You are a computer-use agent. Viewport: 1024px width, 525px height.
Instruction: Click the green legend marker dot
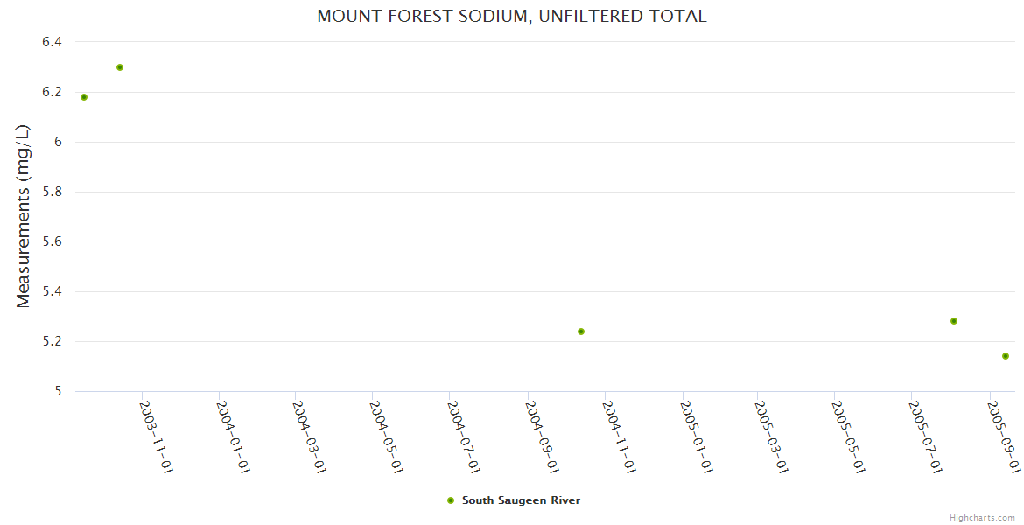pos(451,500)
